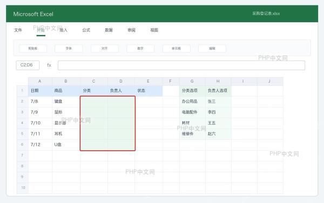Click the 商品 header cell
The image size is (324, 203).
click(x=66, y=91)
